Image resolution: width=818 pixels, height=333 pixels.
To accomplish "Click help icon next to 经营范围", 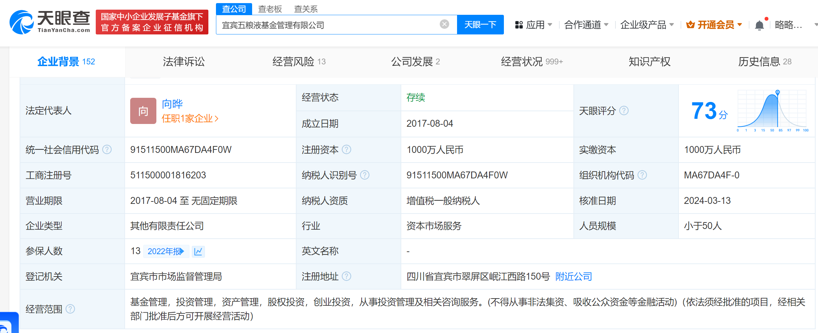I will point(70,309).
